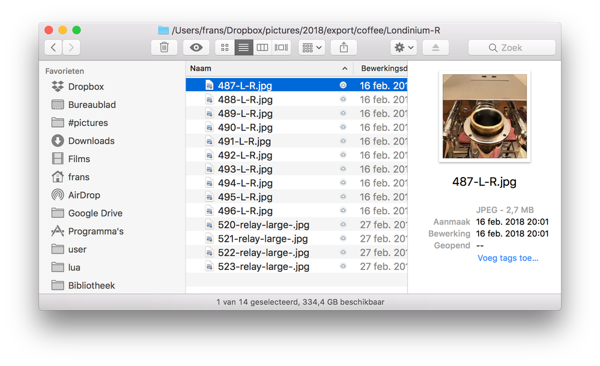Switch to icon view mode
Screen dimensions: 600x366
click(x=225, y=47)
